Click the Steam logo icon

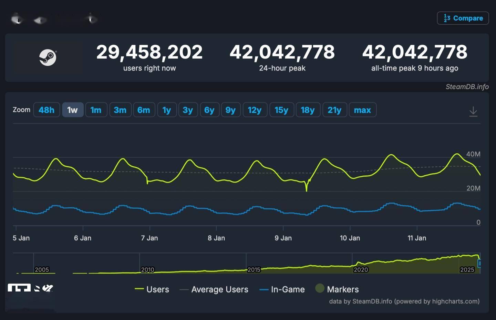pos(48,57)
